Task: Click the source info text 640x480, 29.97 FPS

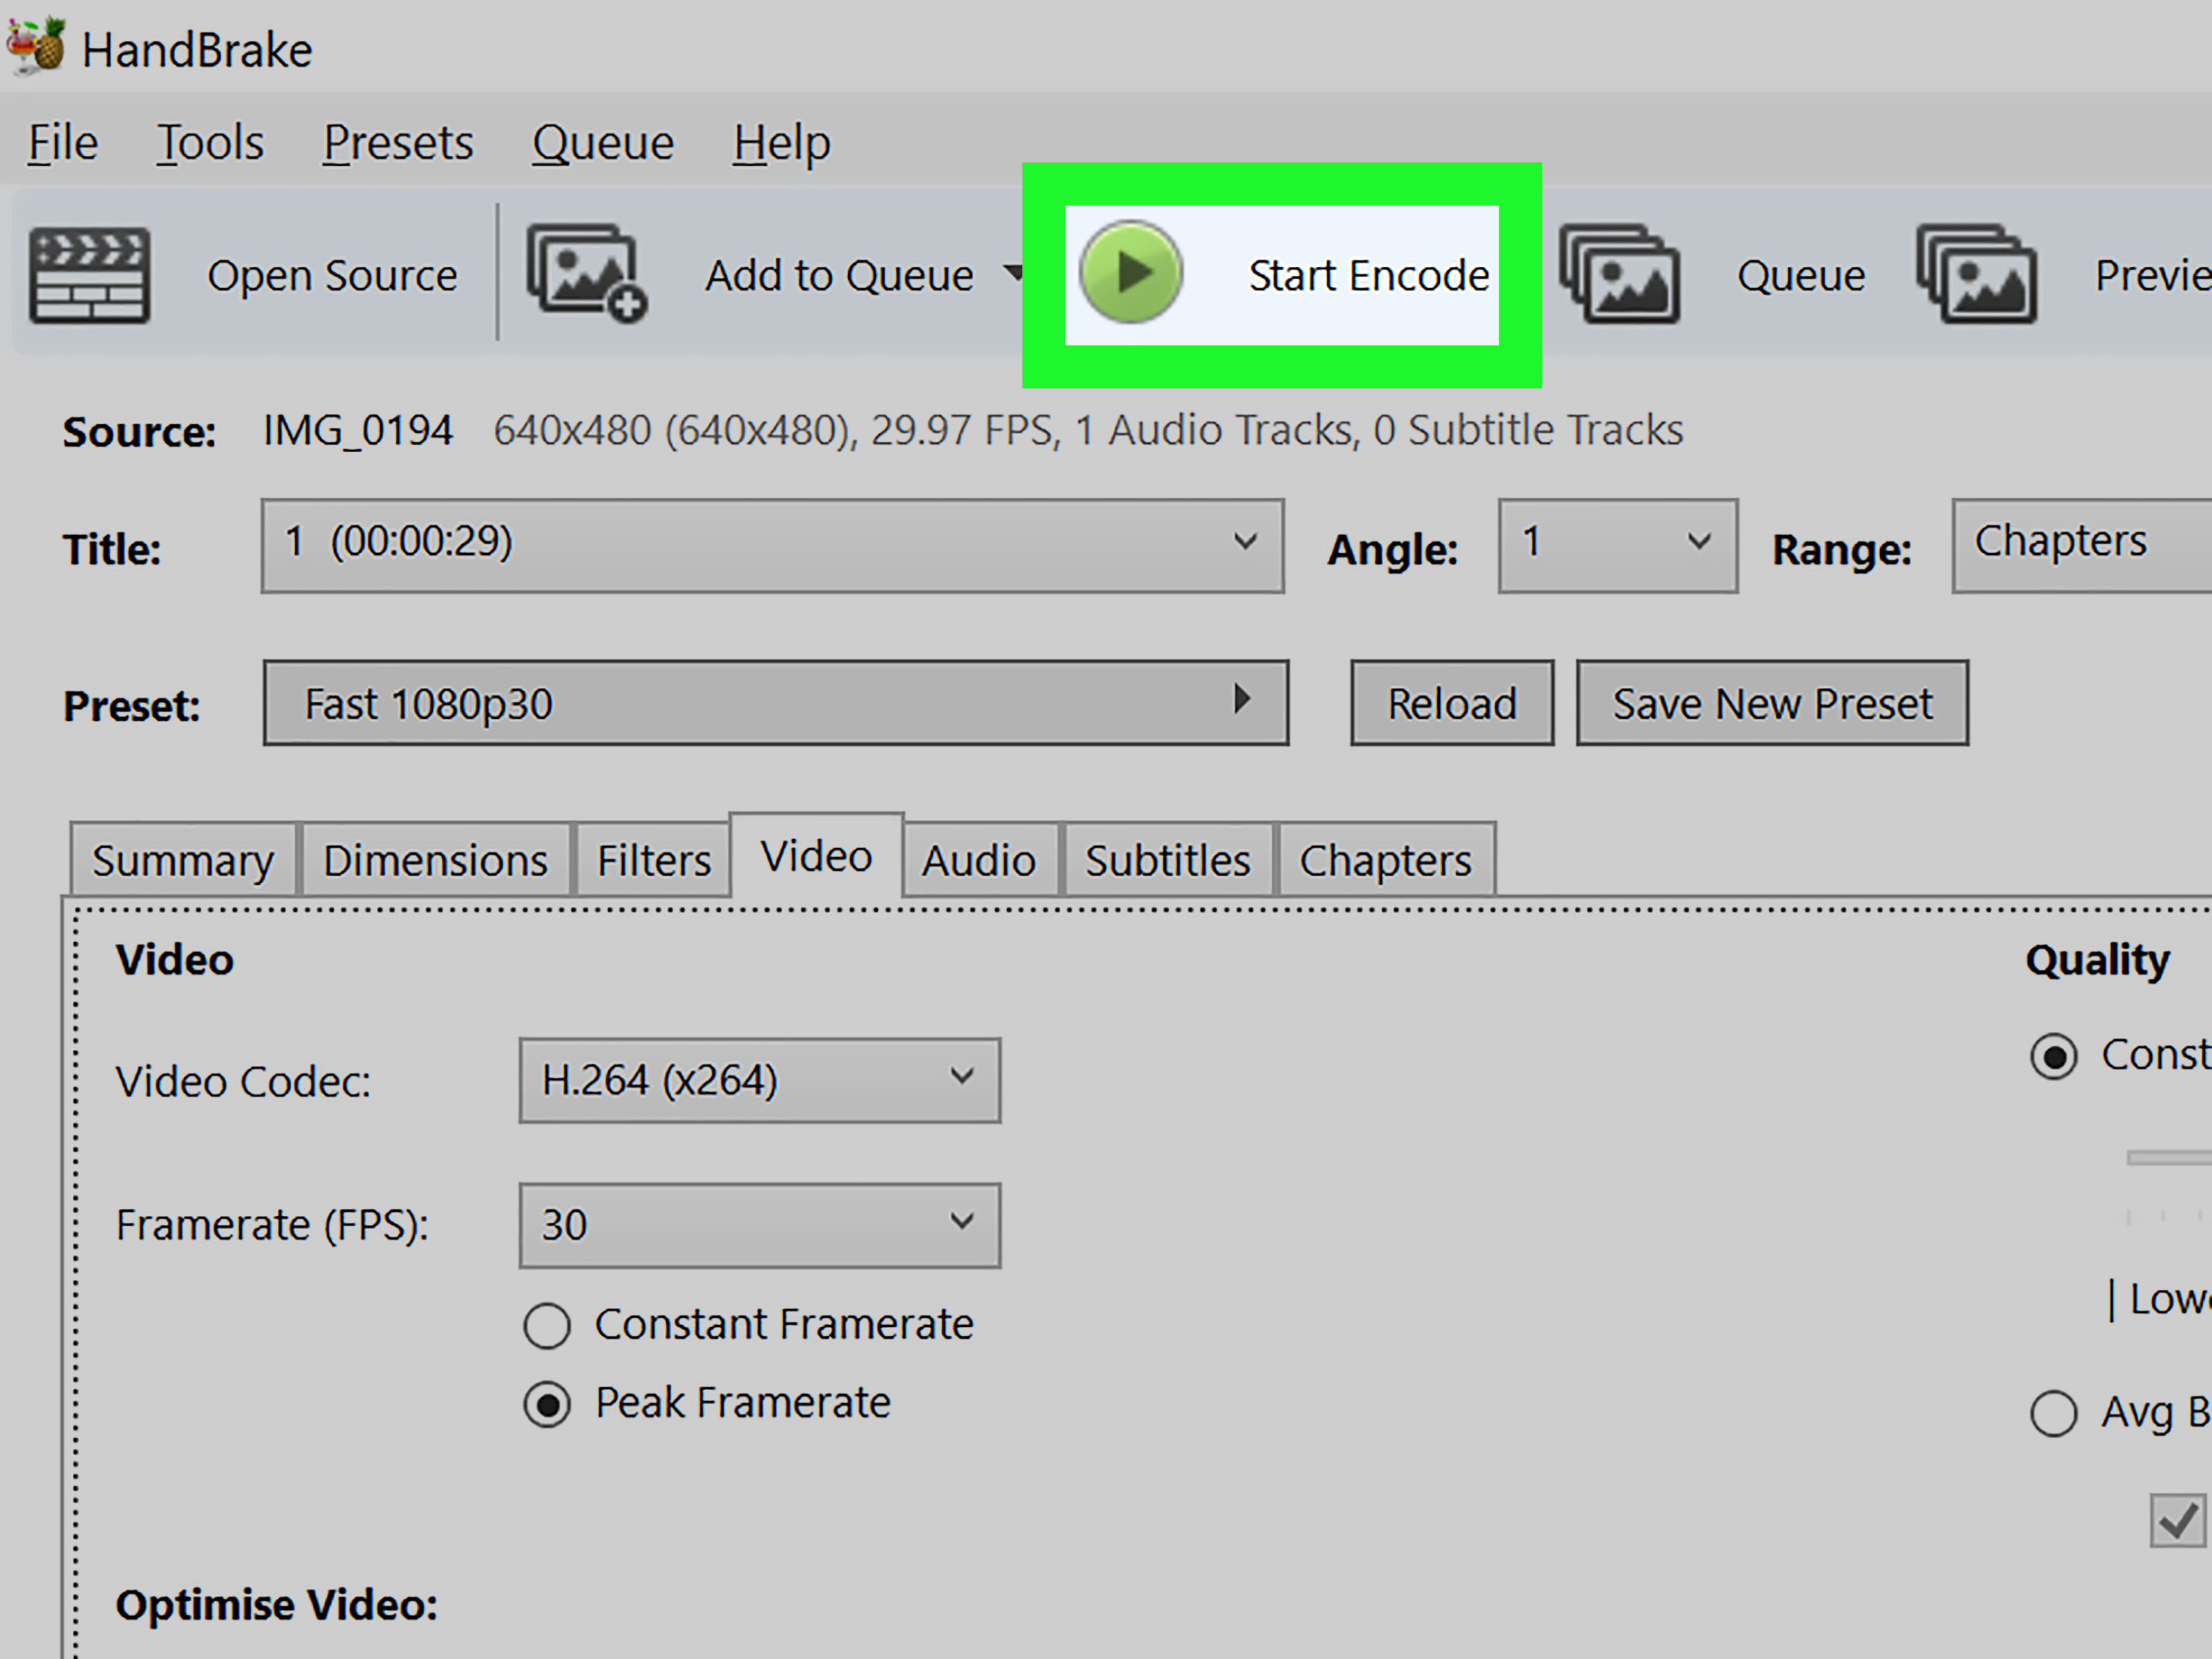Action: pos(1088,431)
